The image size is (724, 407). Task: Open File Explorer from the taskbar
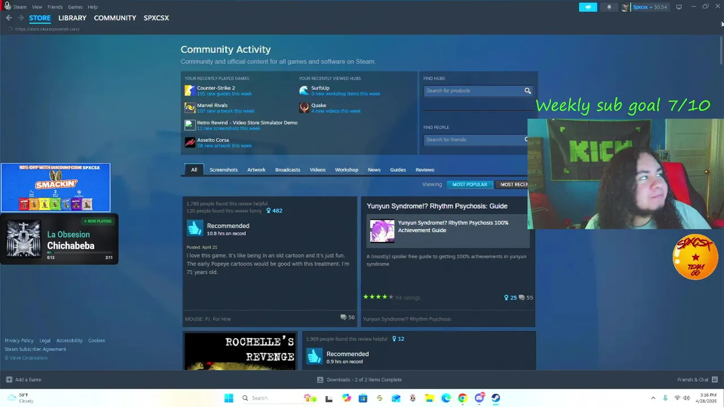pyautogui.click(x=429, y=398)
